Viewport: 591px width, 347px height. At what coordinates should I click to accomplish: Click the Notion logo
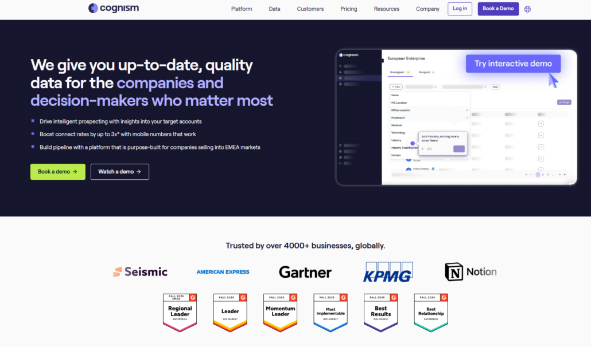[471, 272]
